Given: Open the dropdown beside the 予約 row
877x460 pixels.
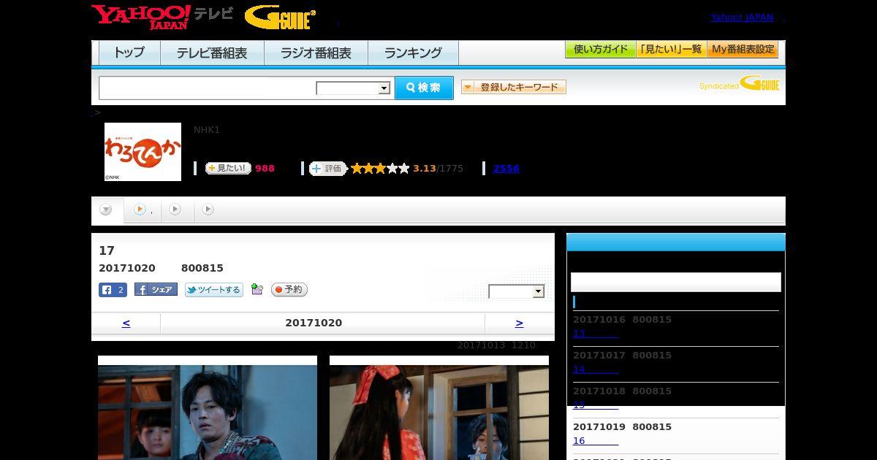Looking at the screenshot, I should 517,291.
